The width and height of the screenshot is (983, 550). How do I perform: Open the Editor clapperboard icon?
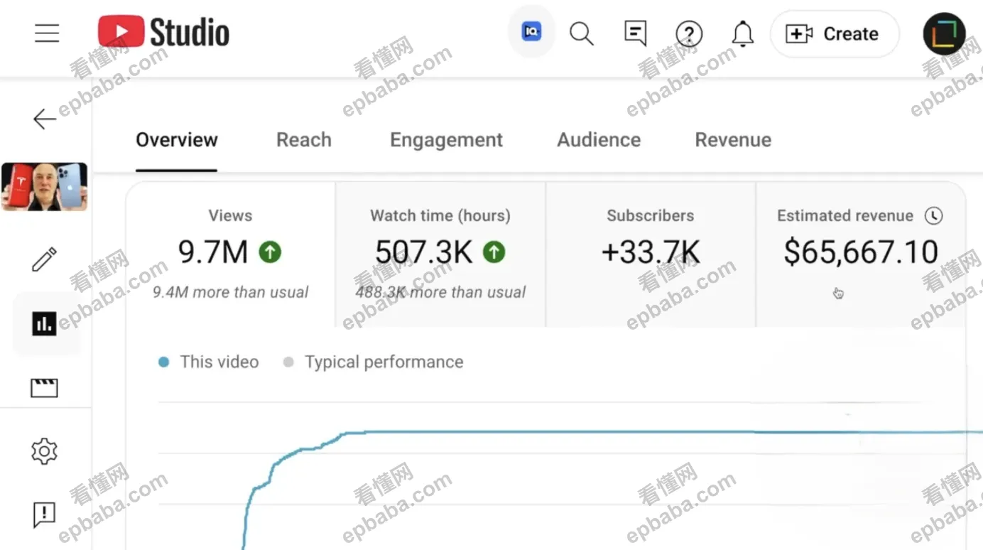pos(44,388)
